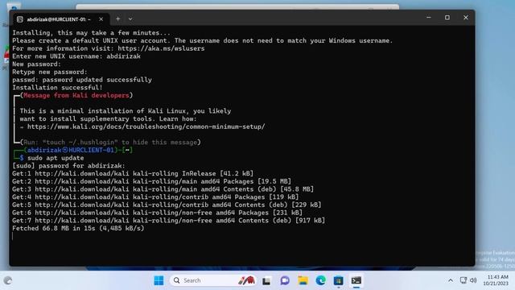Screen dimensions: 515x290
Task: Click the touch ~/.hushlogin hint line
Action: (110, 143)
